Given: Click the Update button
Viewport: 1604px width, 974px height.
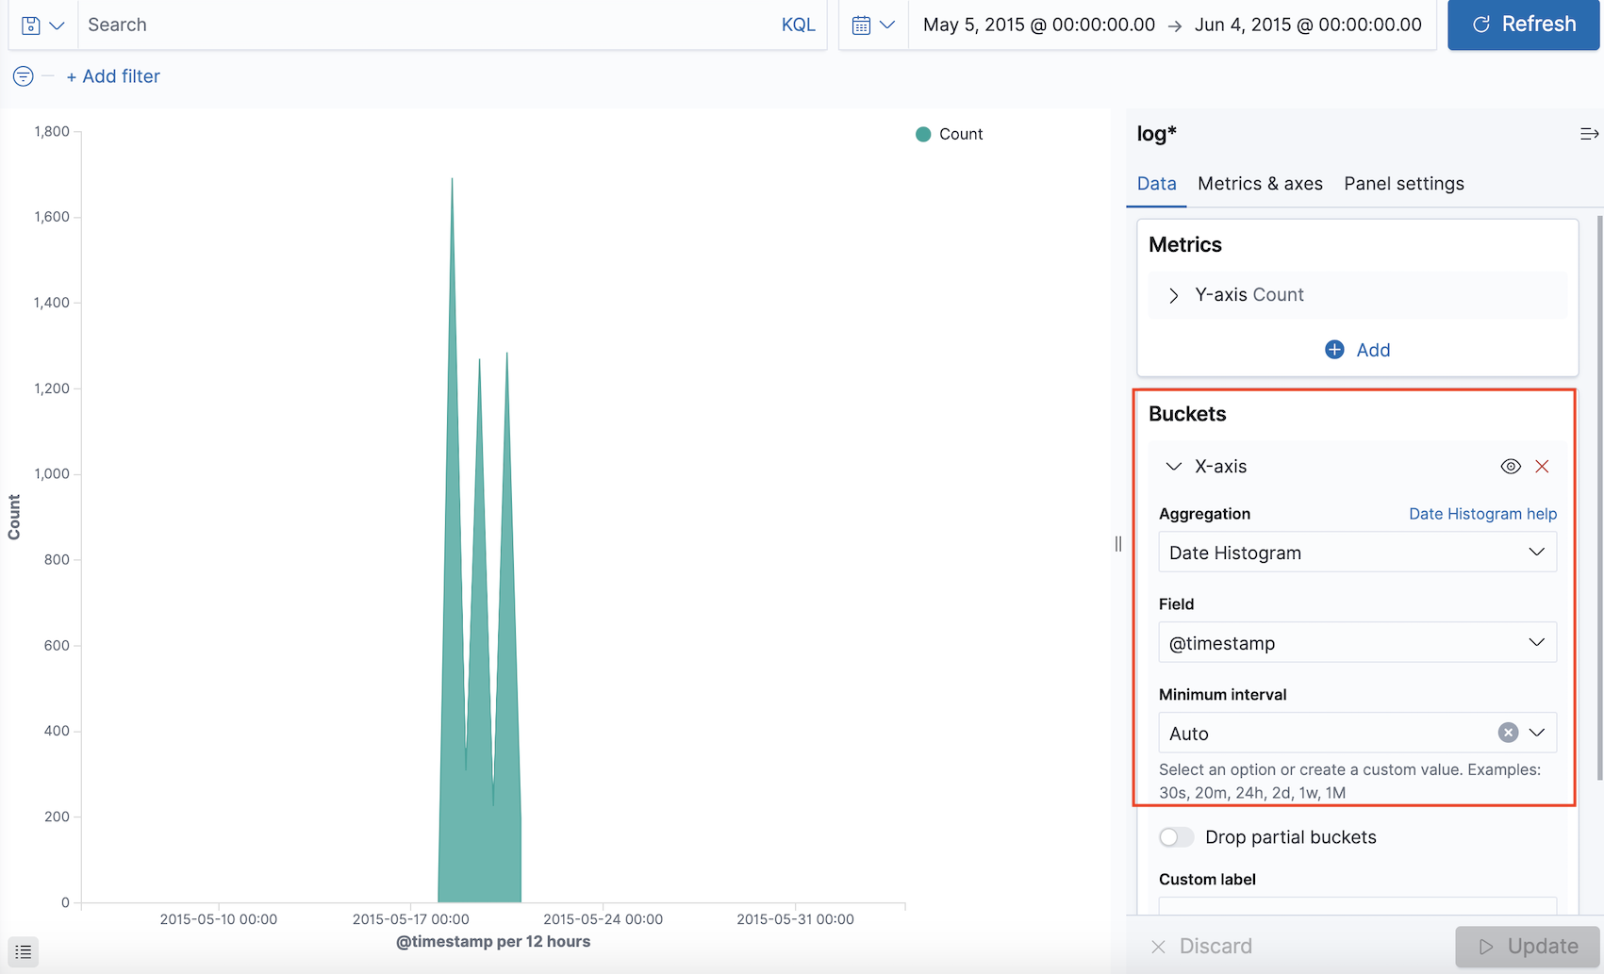Looking at the screenshot, I should [x=1528, y=946].
